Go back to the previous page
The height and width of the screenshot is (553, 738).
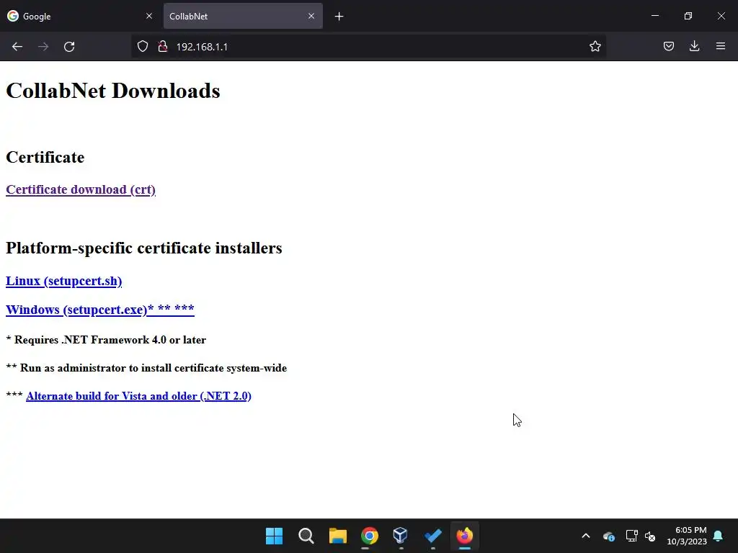(17, 47)
